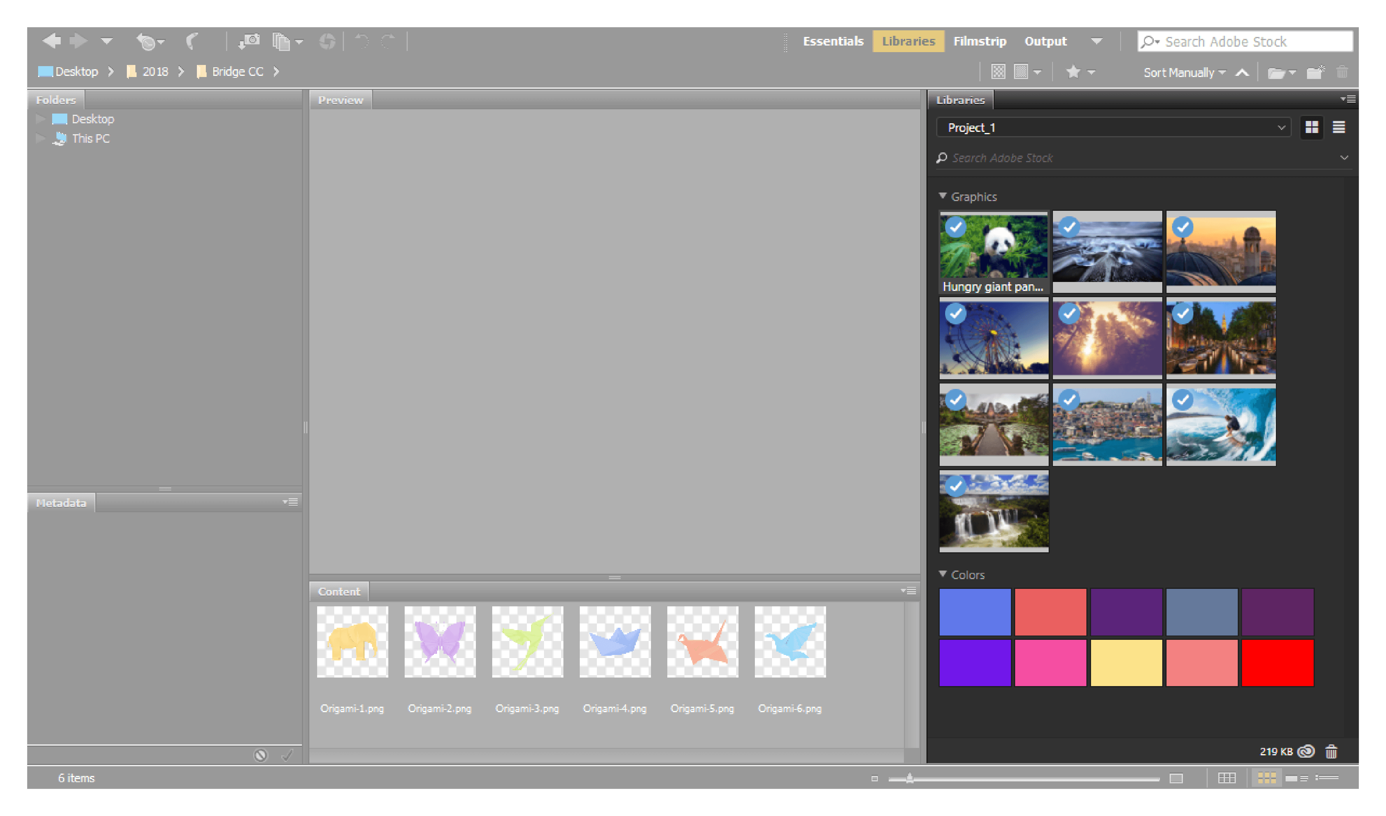
Task: Toggle the Lock thumbnail grid button
Action: click(x=1226, y=778)
